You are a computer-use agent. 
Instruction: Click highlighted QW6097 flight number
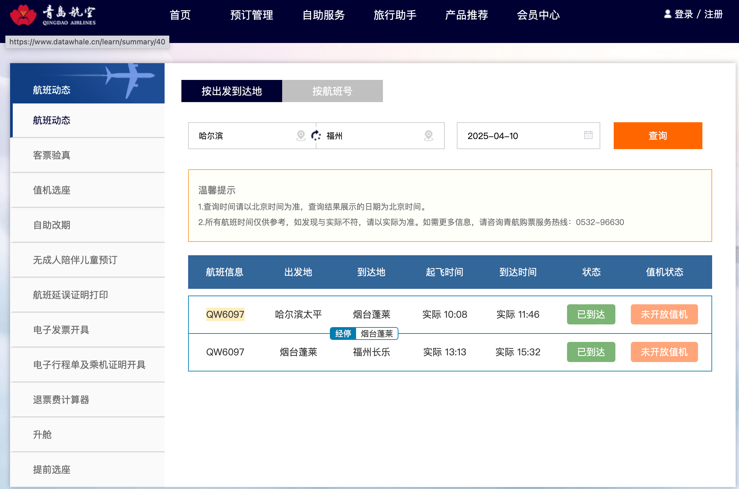click(x=225, y=314)
